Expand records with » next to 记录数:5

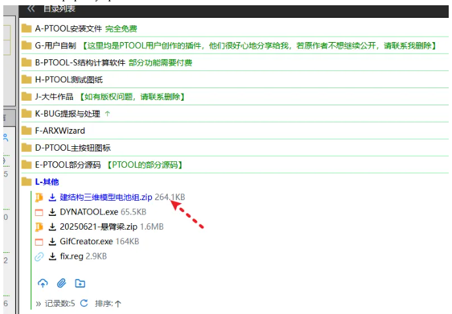click(38, 303)
